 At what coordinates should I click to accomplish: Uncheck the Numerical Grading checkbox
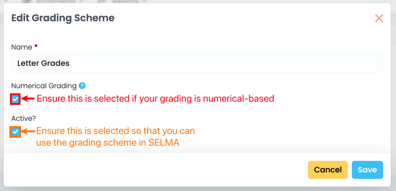tap(15, 99)
